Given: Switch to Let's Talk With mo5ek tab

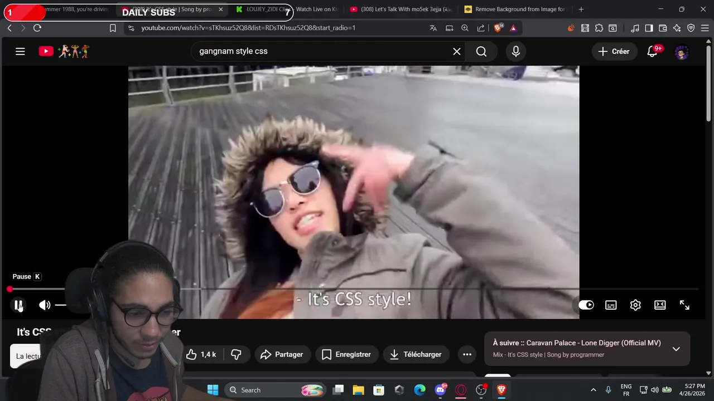Looking at the screenshot, I should pos(400,9).
